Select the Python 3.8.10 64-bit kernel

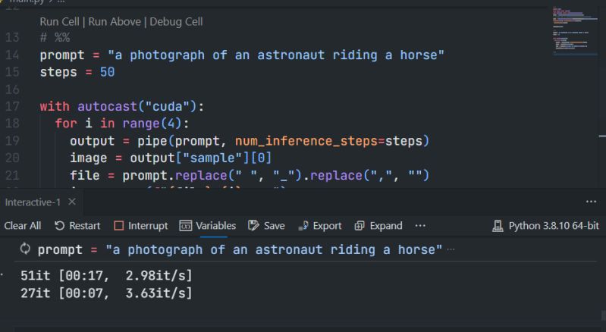click(554, 226)
